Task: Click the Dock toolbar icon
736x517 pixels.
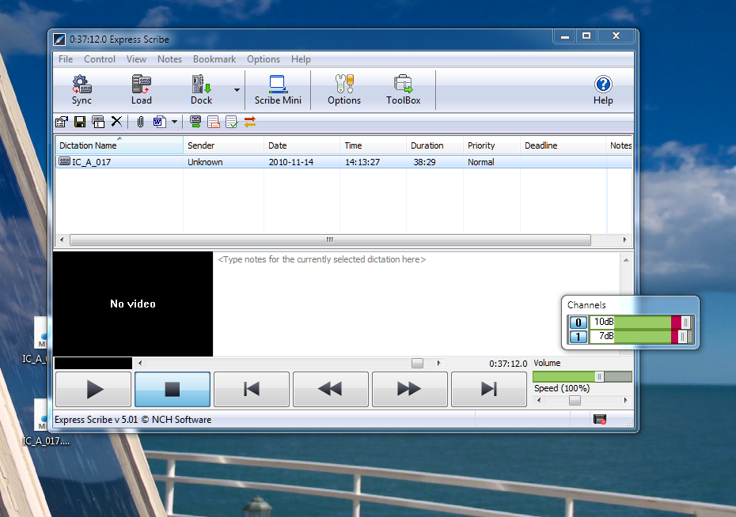Action: (x=201, y=90)
